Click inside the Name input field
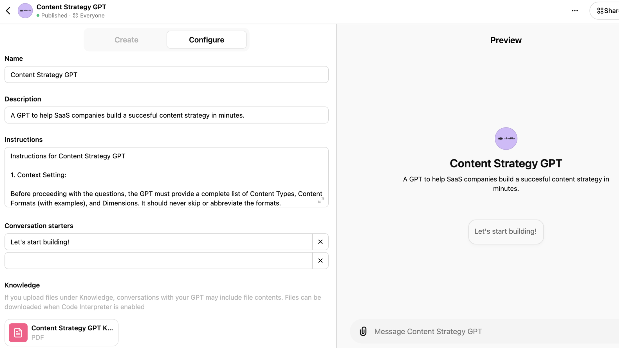 coord(166,75)
